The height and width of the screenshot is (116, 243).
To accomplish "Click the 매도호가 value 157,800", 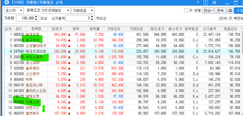I will pyautogui.click(x=160, y=113).
